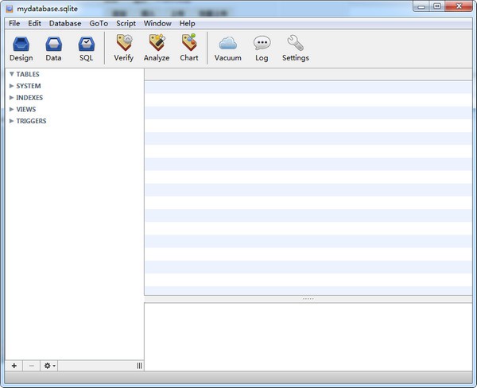This screenshot has height=388, width=477.
Task: Close the mydatabase.sqlite window
Action: tap(459, 6)
